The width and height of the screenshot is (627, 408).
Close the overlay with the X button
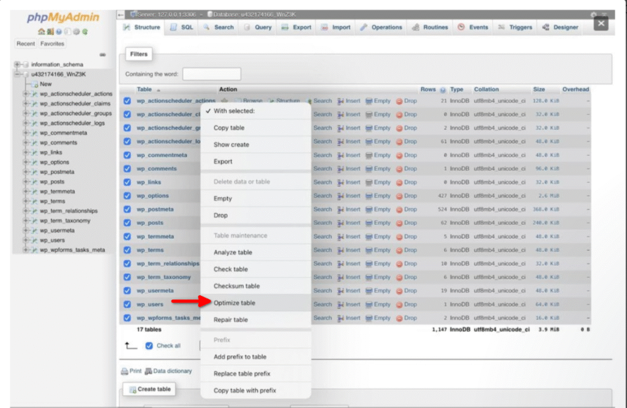point(601,24)
